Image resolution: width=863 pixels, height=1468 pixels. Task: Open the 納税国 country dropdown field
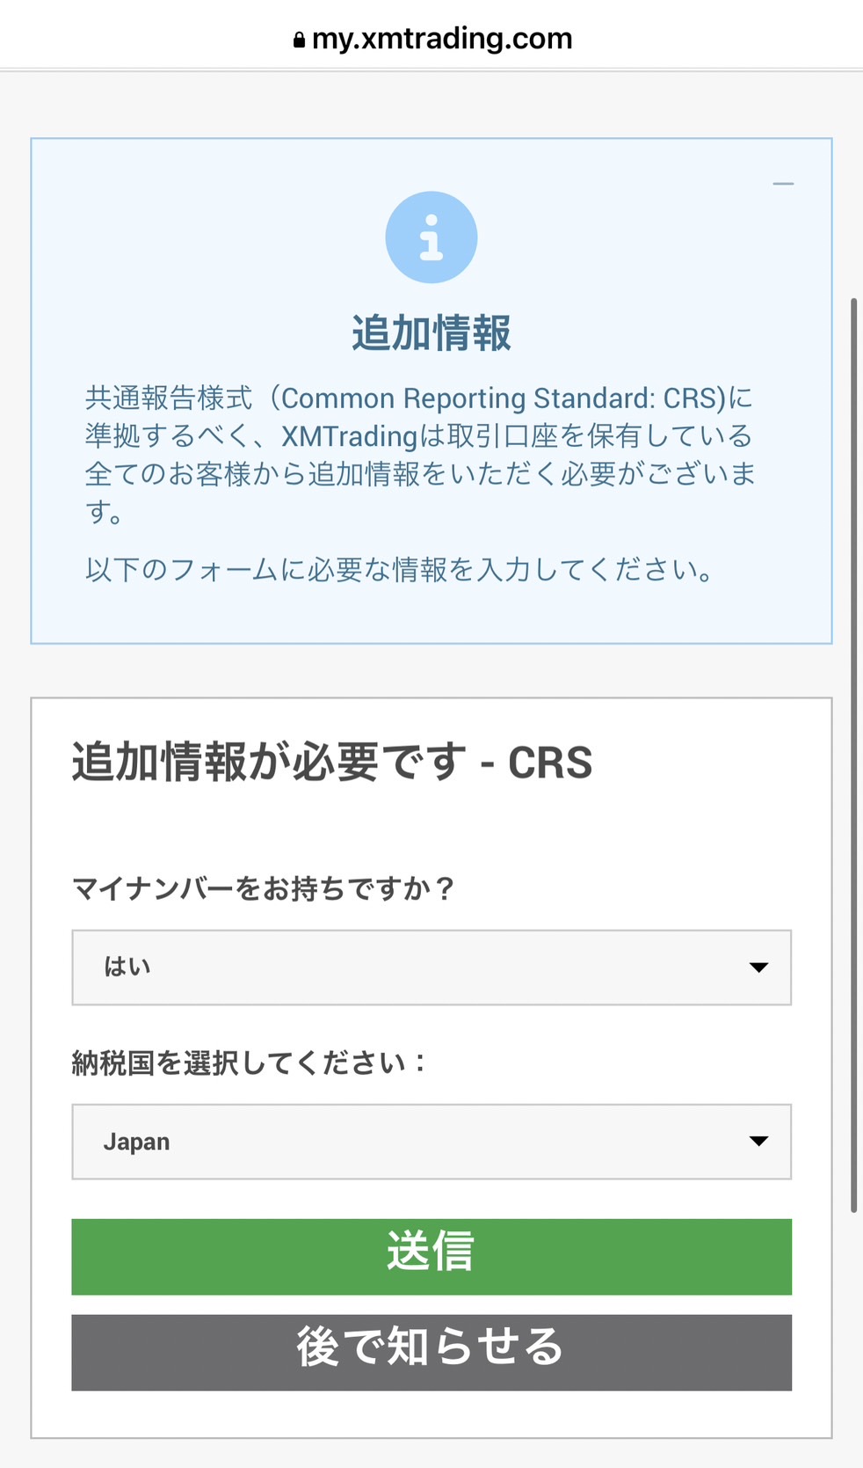click(x=431, y=1142)
